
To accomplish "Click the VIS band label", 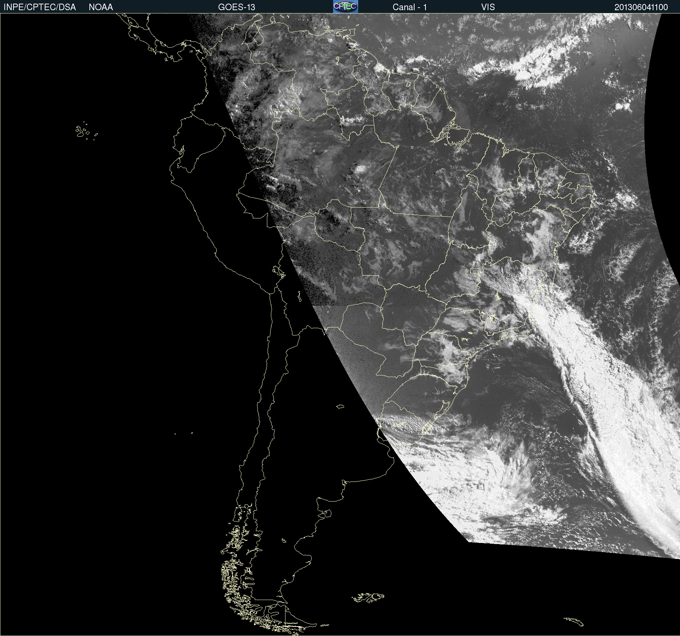I will [488, 7].
